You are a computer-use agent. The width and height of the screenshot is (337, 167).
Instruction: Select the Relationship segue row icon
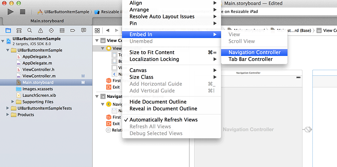coord(108,130)
